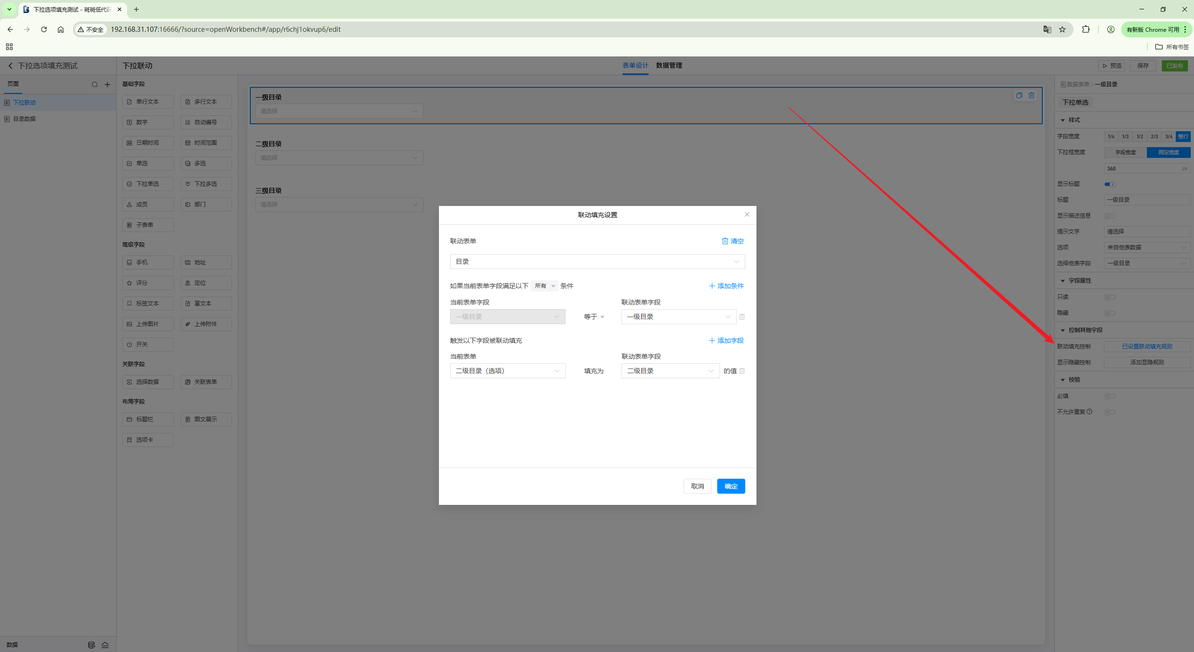The width and height of the screenshot is (1194, 652).
Task: Select 目录数据 page in sidebar
Action: pos(24,119)
